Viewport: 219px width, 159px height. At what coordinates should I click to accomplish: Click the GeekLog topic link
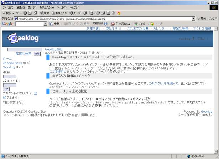(9, 67)
